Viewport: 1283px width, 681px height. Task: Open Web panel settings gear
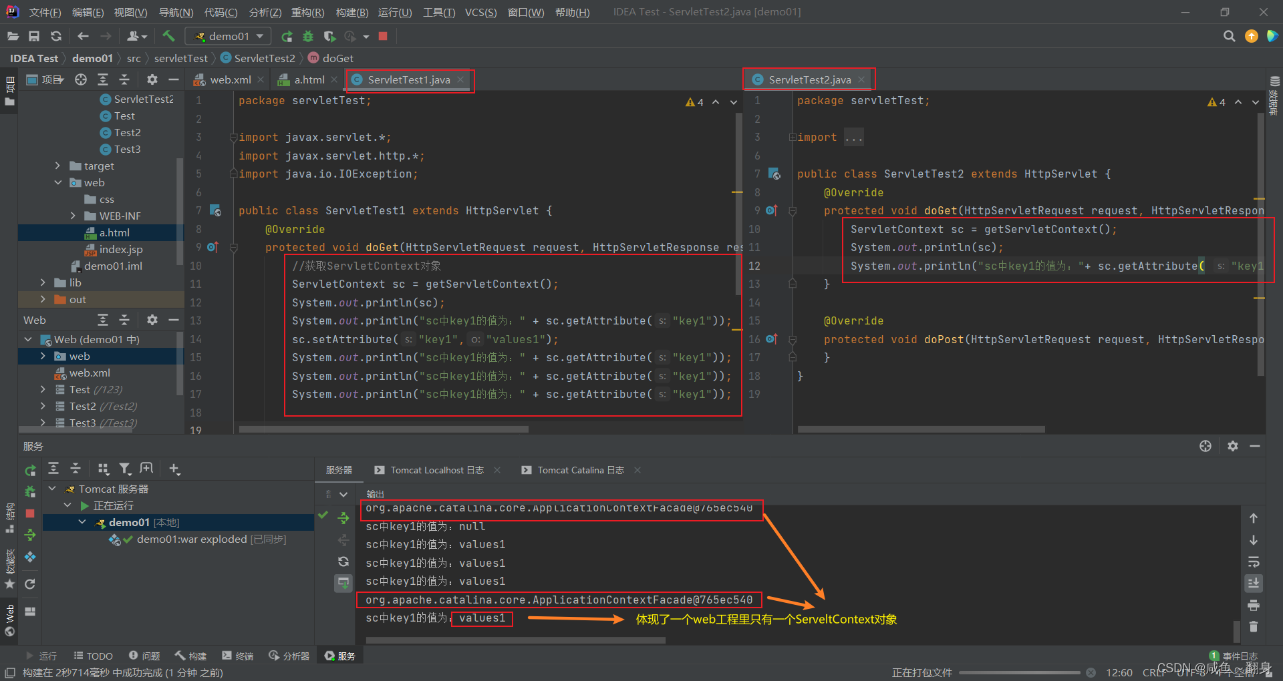click(x=152, y=320)
